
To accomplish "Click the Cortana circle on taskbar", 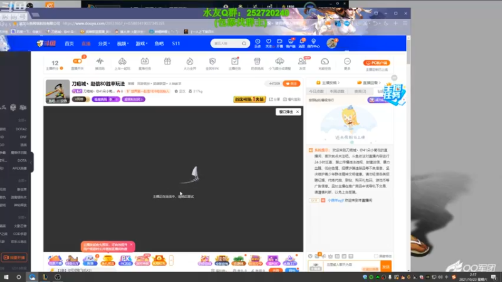I will (19, 277).
